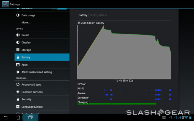This screenshot has height=121, width=194.
Task: Open Data usage settings
Action: click(x=42, y=15)
